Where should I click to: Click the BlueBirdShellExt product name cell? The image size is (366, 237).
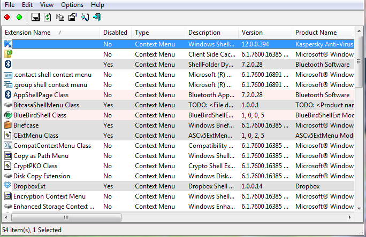(x=324, y=115)
